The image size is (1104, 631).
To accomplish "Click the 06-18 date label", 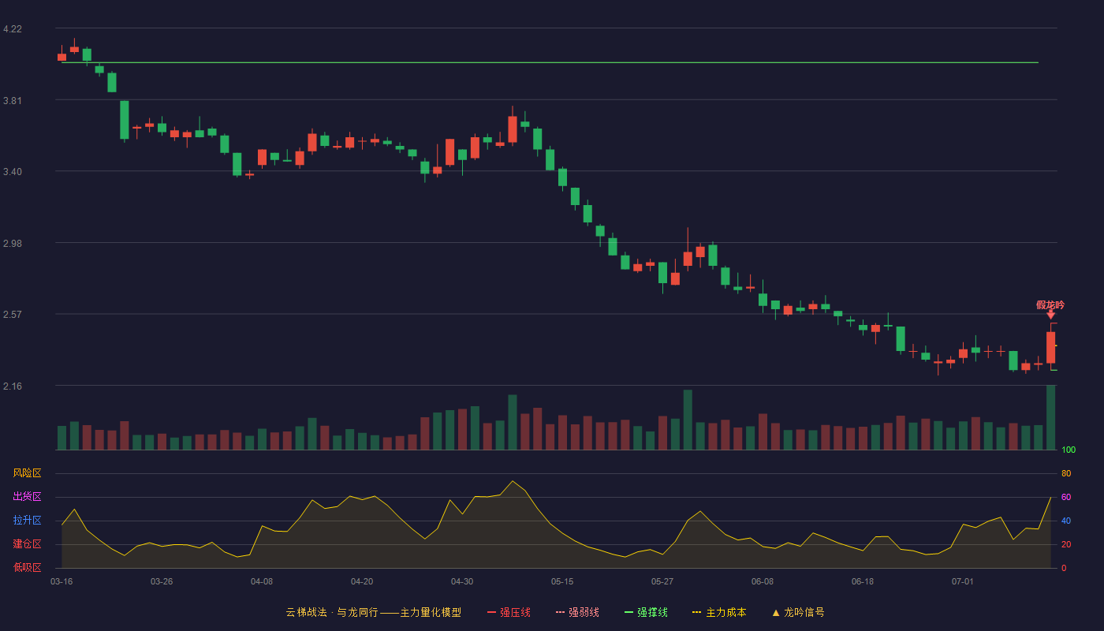I will (863, 581).
